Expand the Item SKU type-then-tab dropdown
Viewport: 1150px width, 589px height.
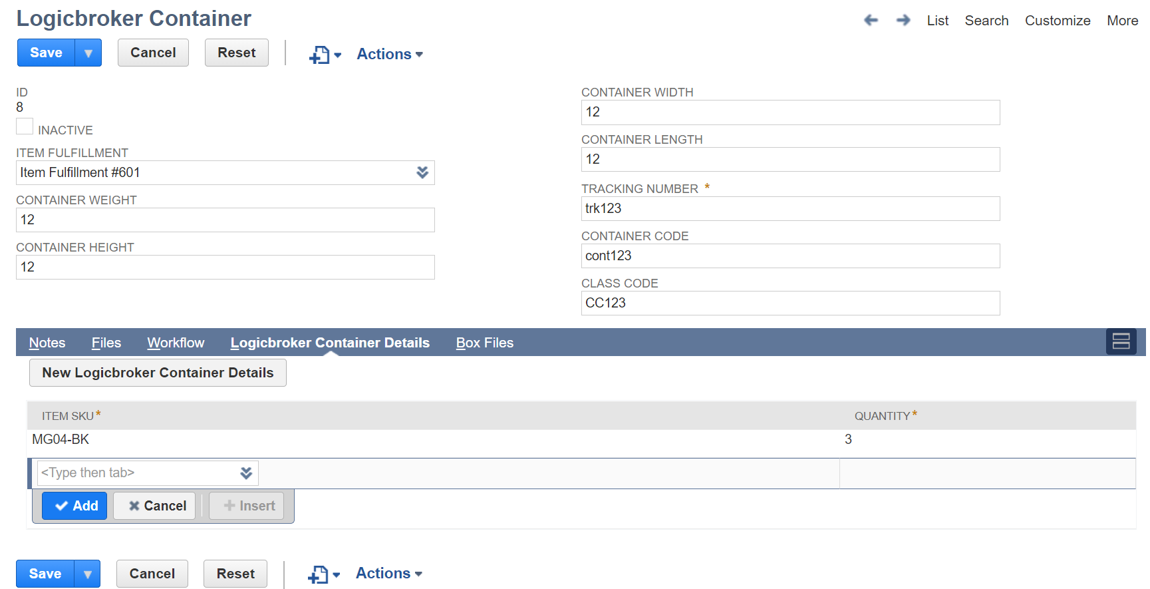click(246, 473)
